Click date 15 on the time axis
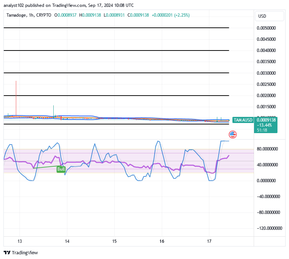 click(114, 241)
